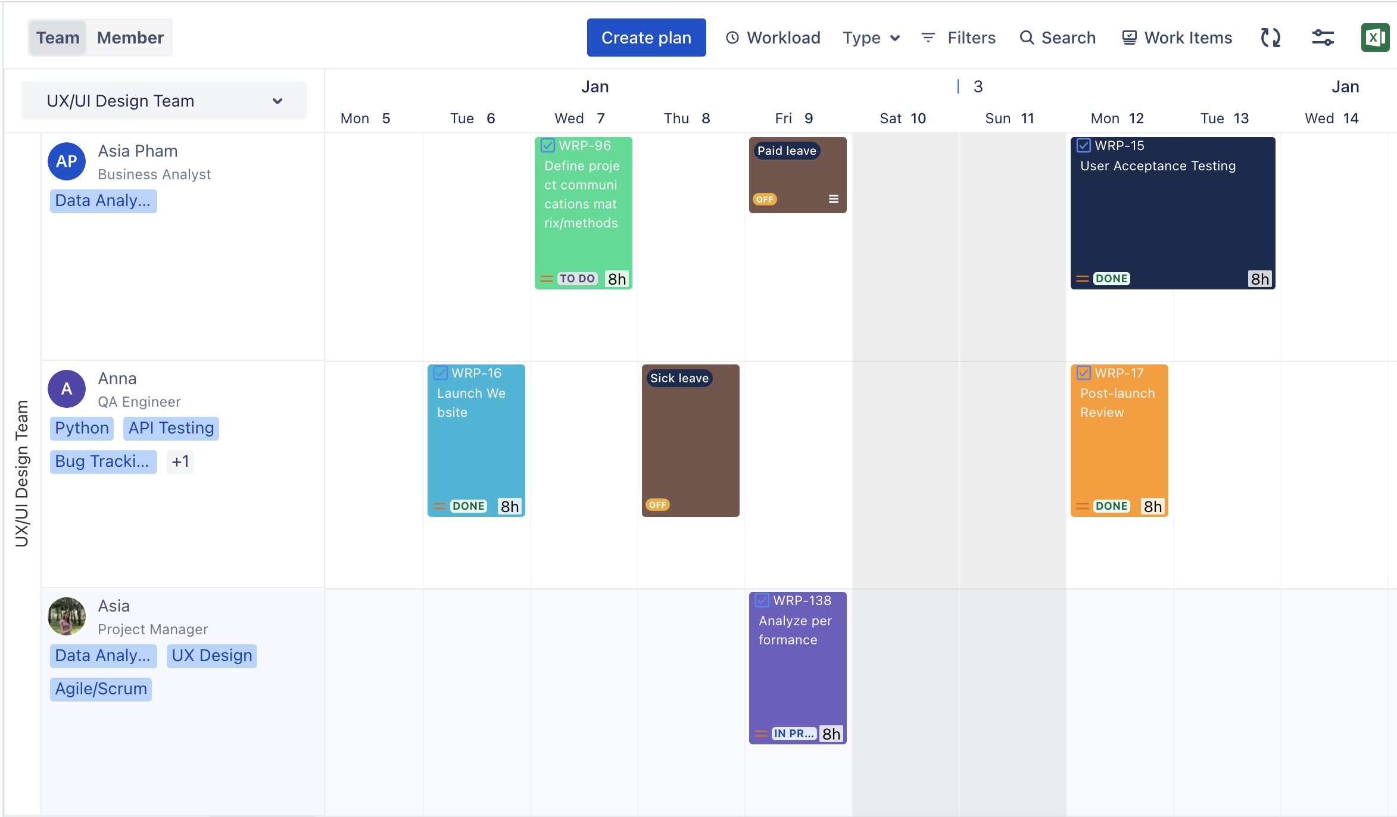Click the Search magnifier icon

pyautogui.click(x=1027, y=38)
